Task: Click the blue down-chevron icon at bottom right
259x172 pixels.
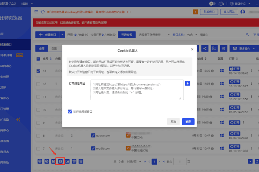Action: pos(250,161)
